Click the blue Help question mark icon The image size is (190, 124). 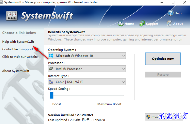coord(171,13)
